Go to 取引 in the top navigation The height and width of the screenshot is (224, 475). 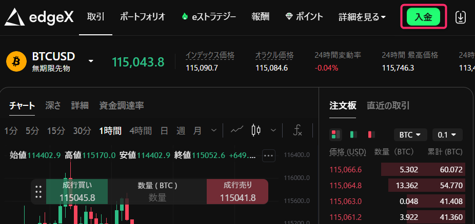coord(96,17)
